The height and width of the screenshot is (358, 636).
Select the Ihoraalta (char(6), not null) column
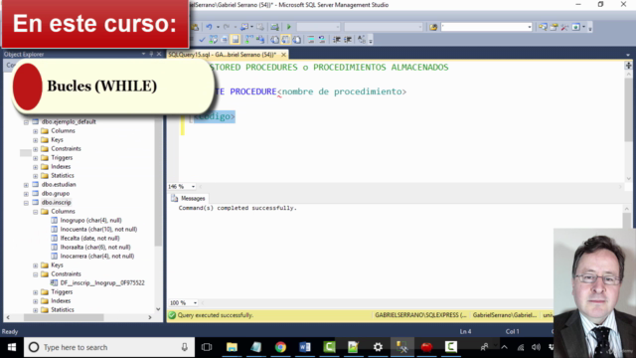pyautogui.click(x=95, y=248)
